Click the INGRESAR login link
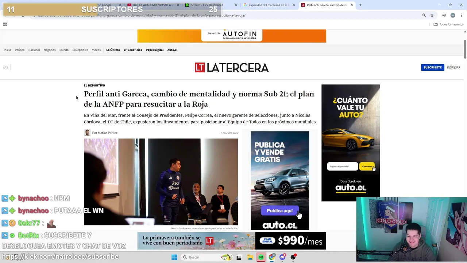This screenshot has height=263, width=467. point(454,68)
